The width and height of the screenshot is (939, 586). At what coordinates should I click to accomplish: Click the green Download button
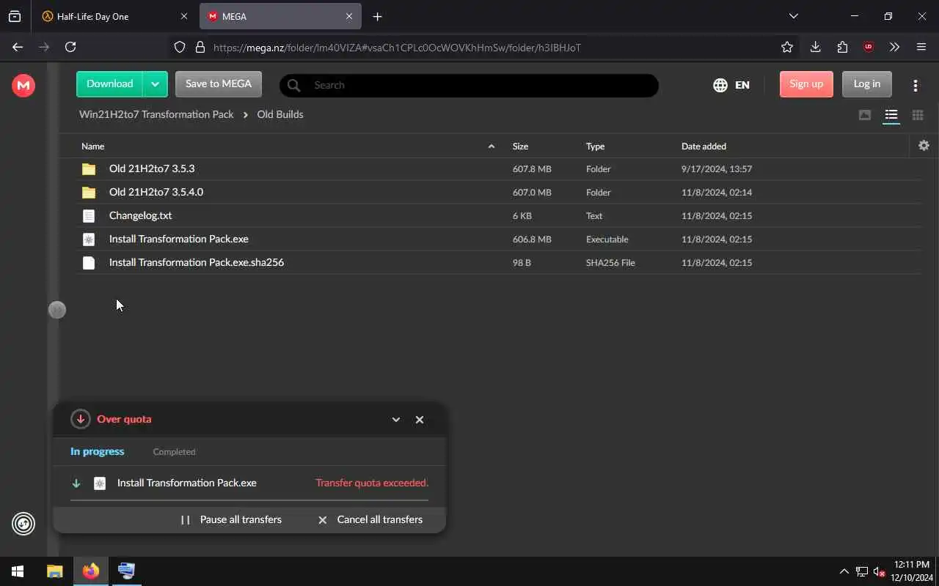(x=110, y=84)
